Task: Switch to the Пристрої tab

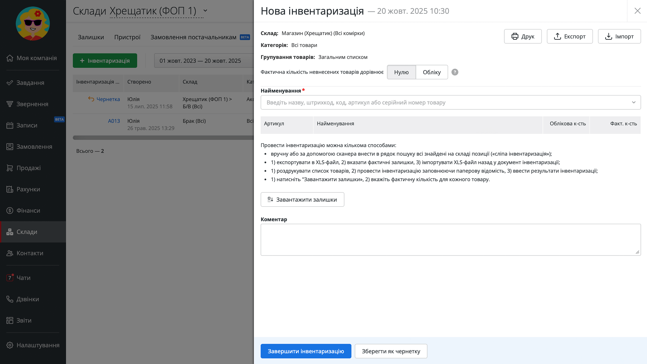Action: coord(127,37)
